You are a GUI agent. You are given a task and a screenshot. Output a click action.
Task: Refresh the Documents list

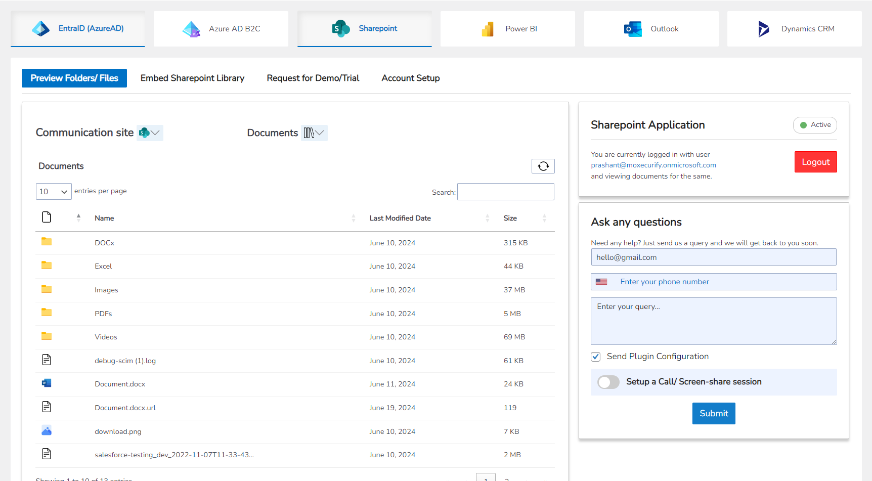point(543,166)
